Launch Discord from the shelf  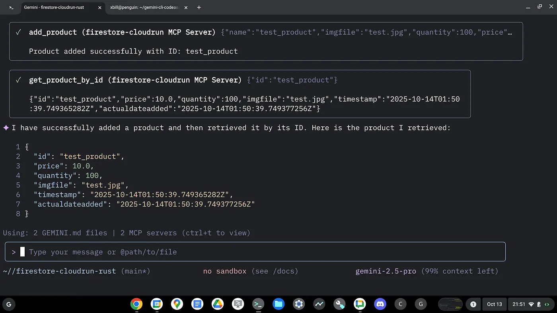point(380,304)
